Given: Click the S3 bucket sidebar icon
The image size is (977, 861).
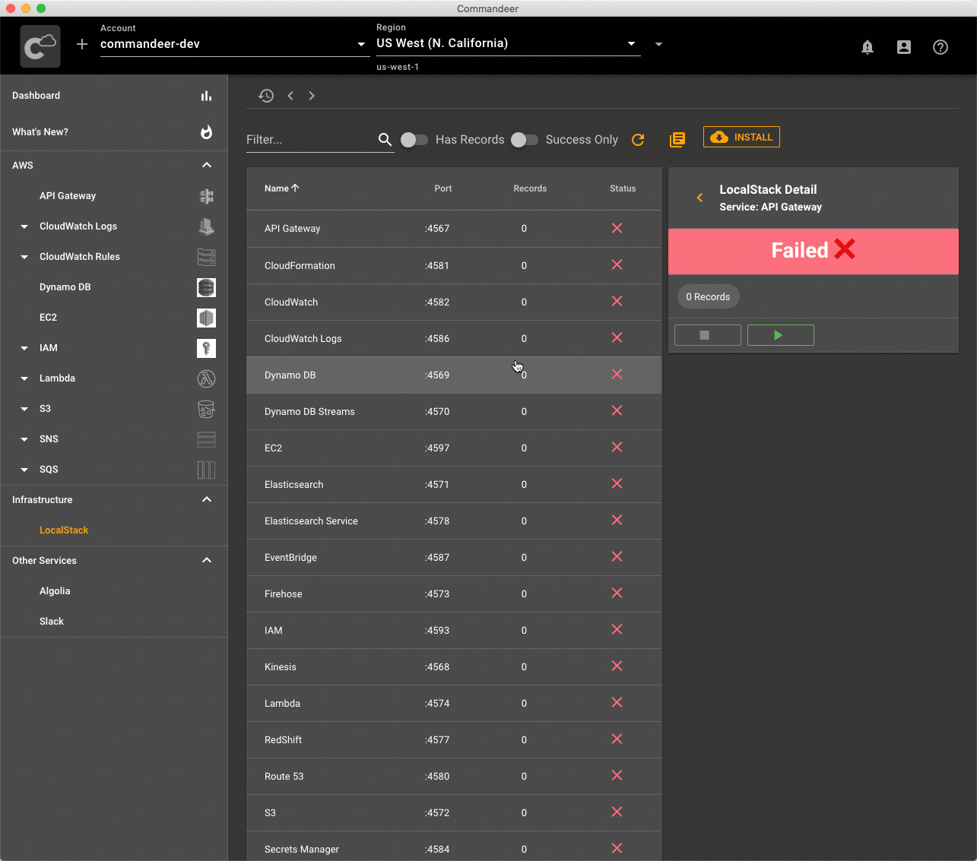Looking at the screenshot, I should pos(206,409).
